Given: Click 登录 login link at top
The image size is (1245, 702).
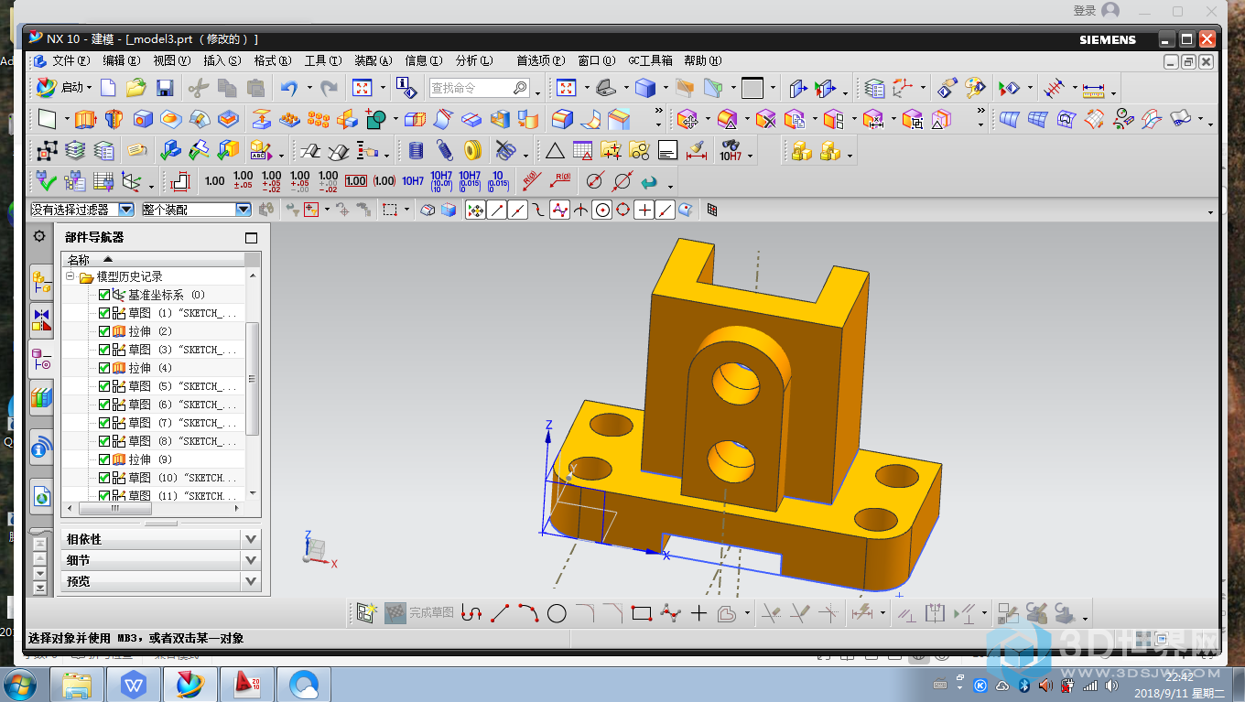Looking at the screenshot, I should [1085, 11].
